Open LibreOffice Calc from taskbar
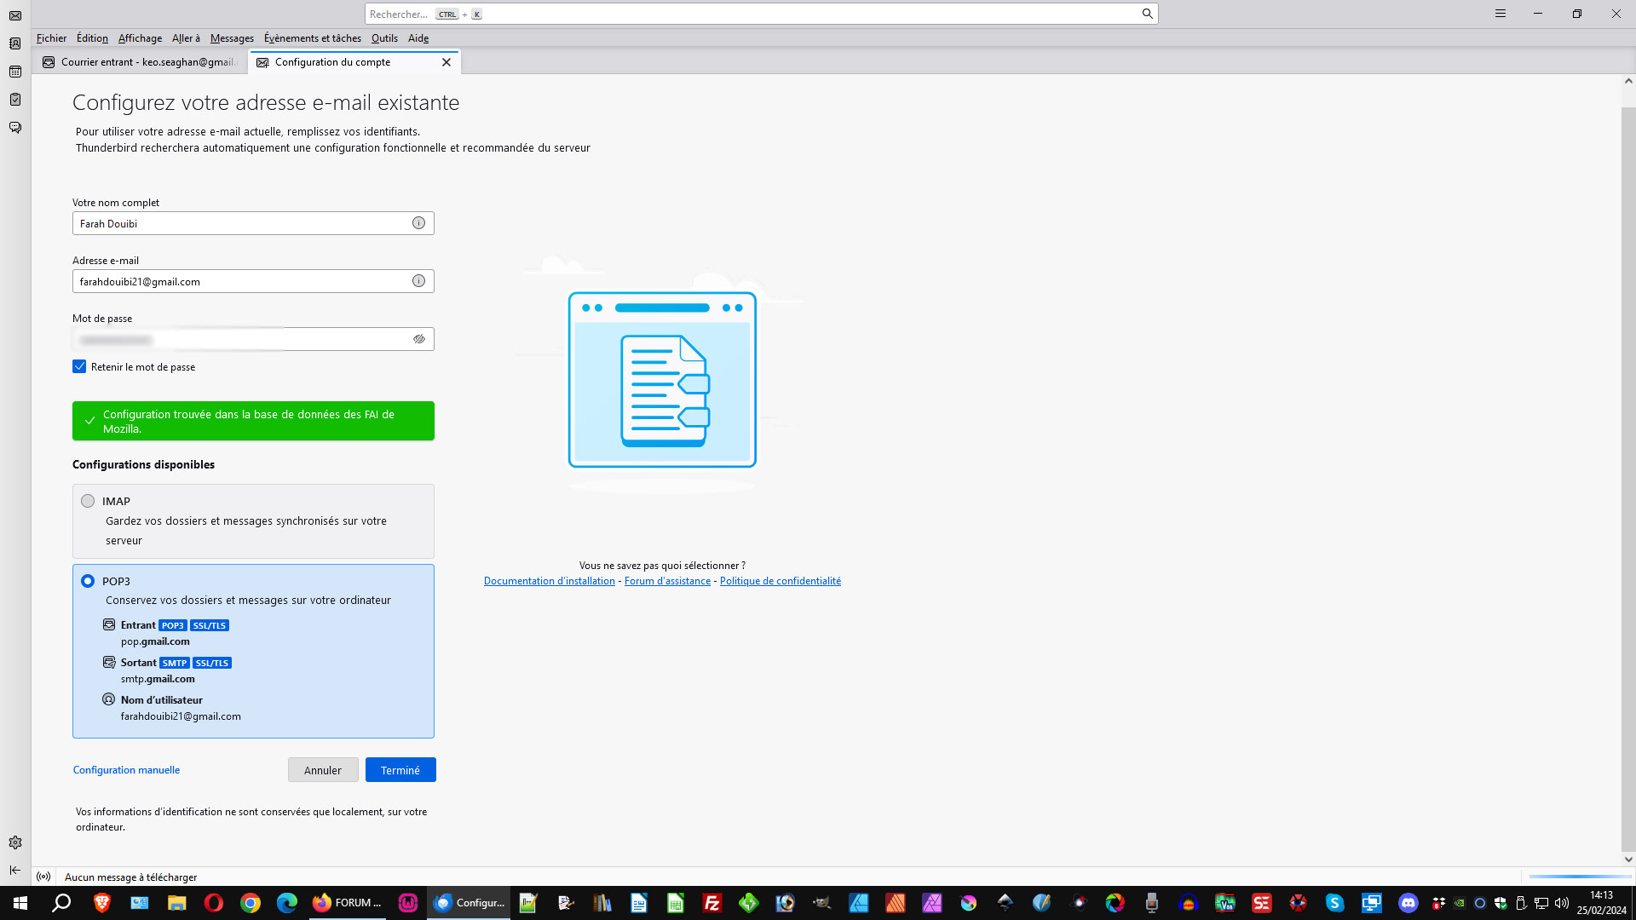1636x920 pixels. coord(675,903)
